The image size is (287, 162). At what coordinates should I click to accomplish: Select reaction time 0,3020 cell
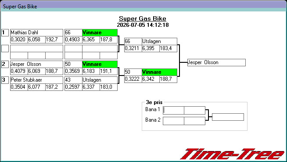click(x=19, y=40)
